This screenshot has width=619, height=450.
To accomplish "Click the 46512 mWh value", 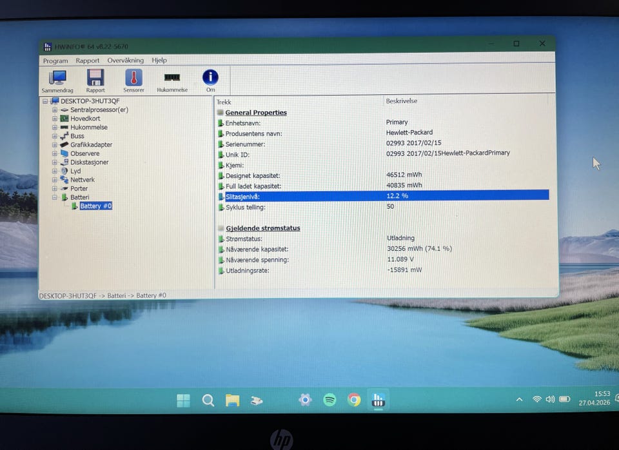I will (404, 175).
